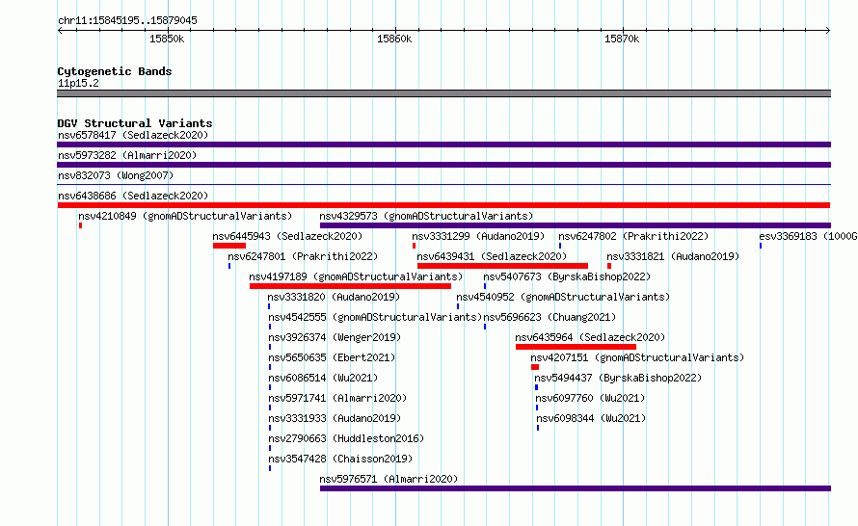Screen dimensions: 858x526
Task: Click the small red block under nsv4207151
Action: coord(535,367)
